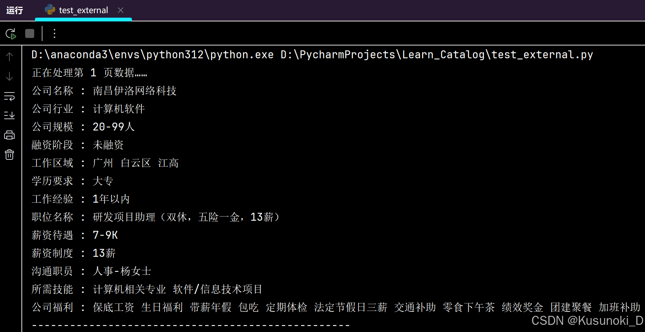Open the 运行 tool window menu
This screenshot has height=332, width=645.
pyautogui.click(x=14, y=10)
